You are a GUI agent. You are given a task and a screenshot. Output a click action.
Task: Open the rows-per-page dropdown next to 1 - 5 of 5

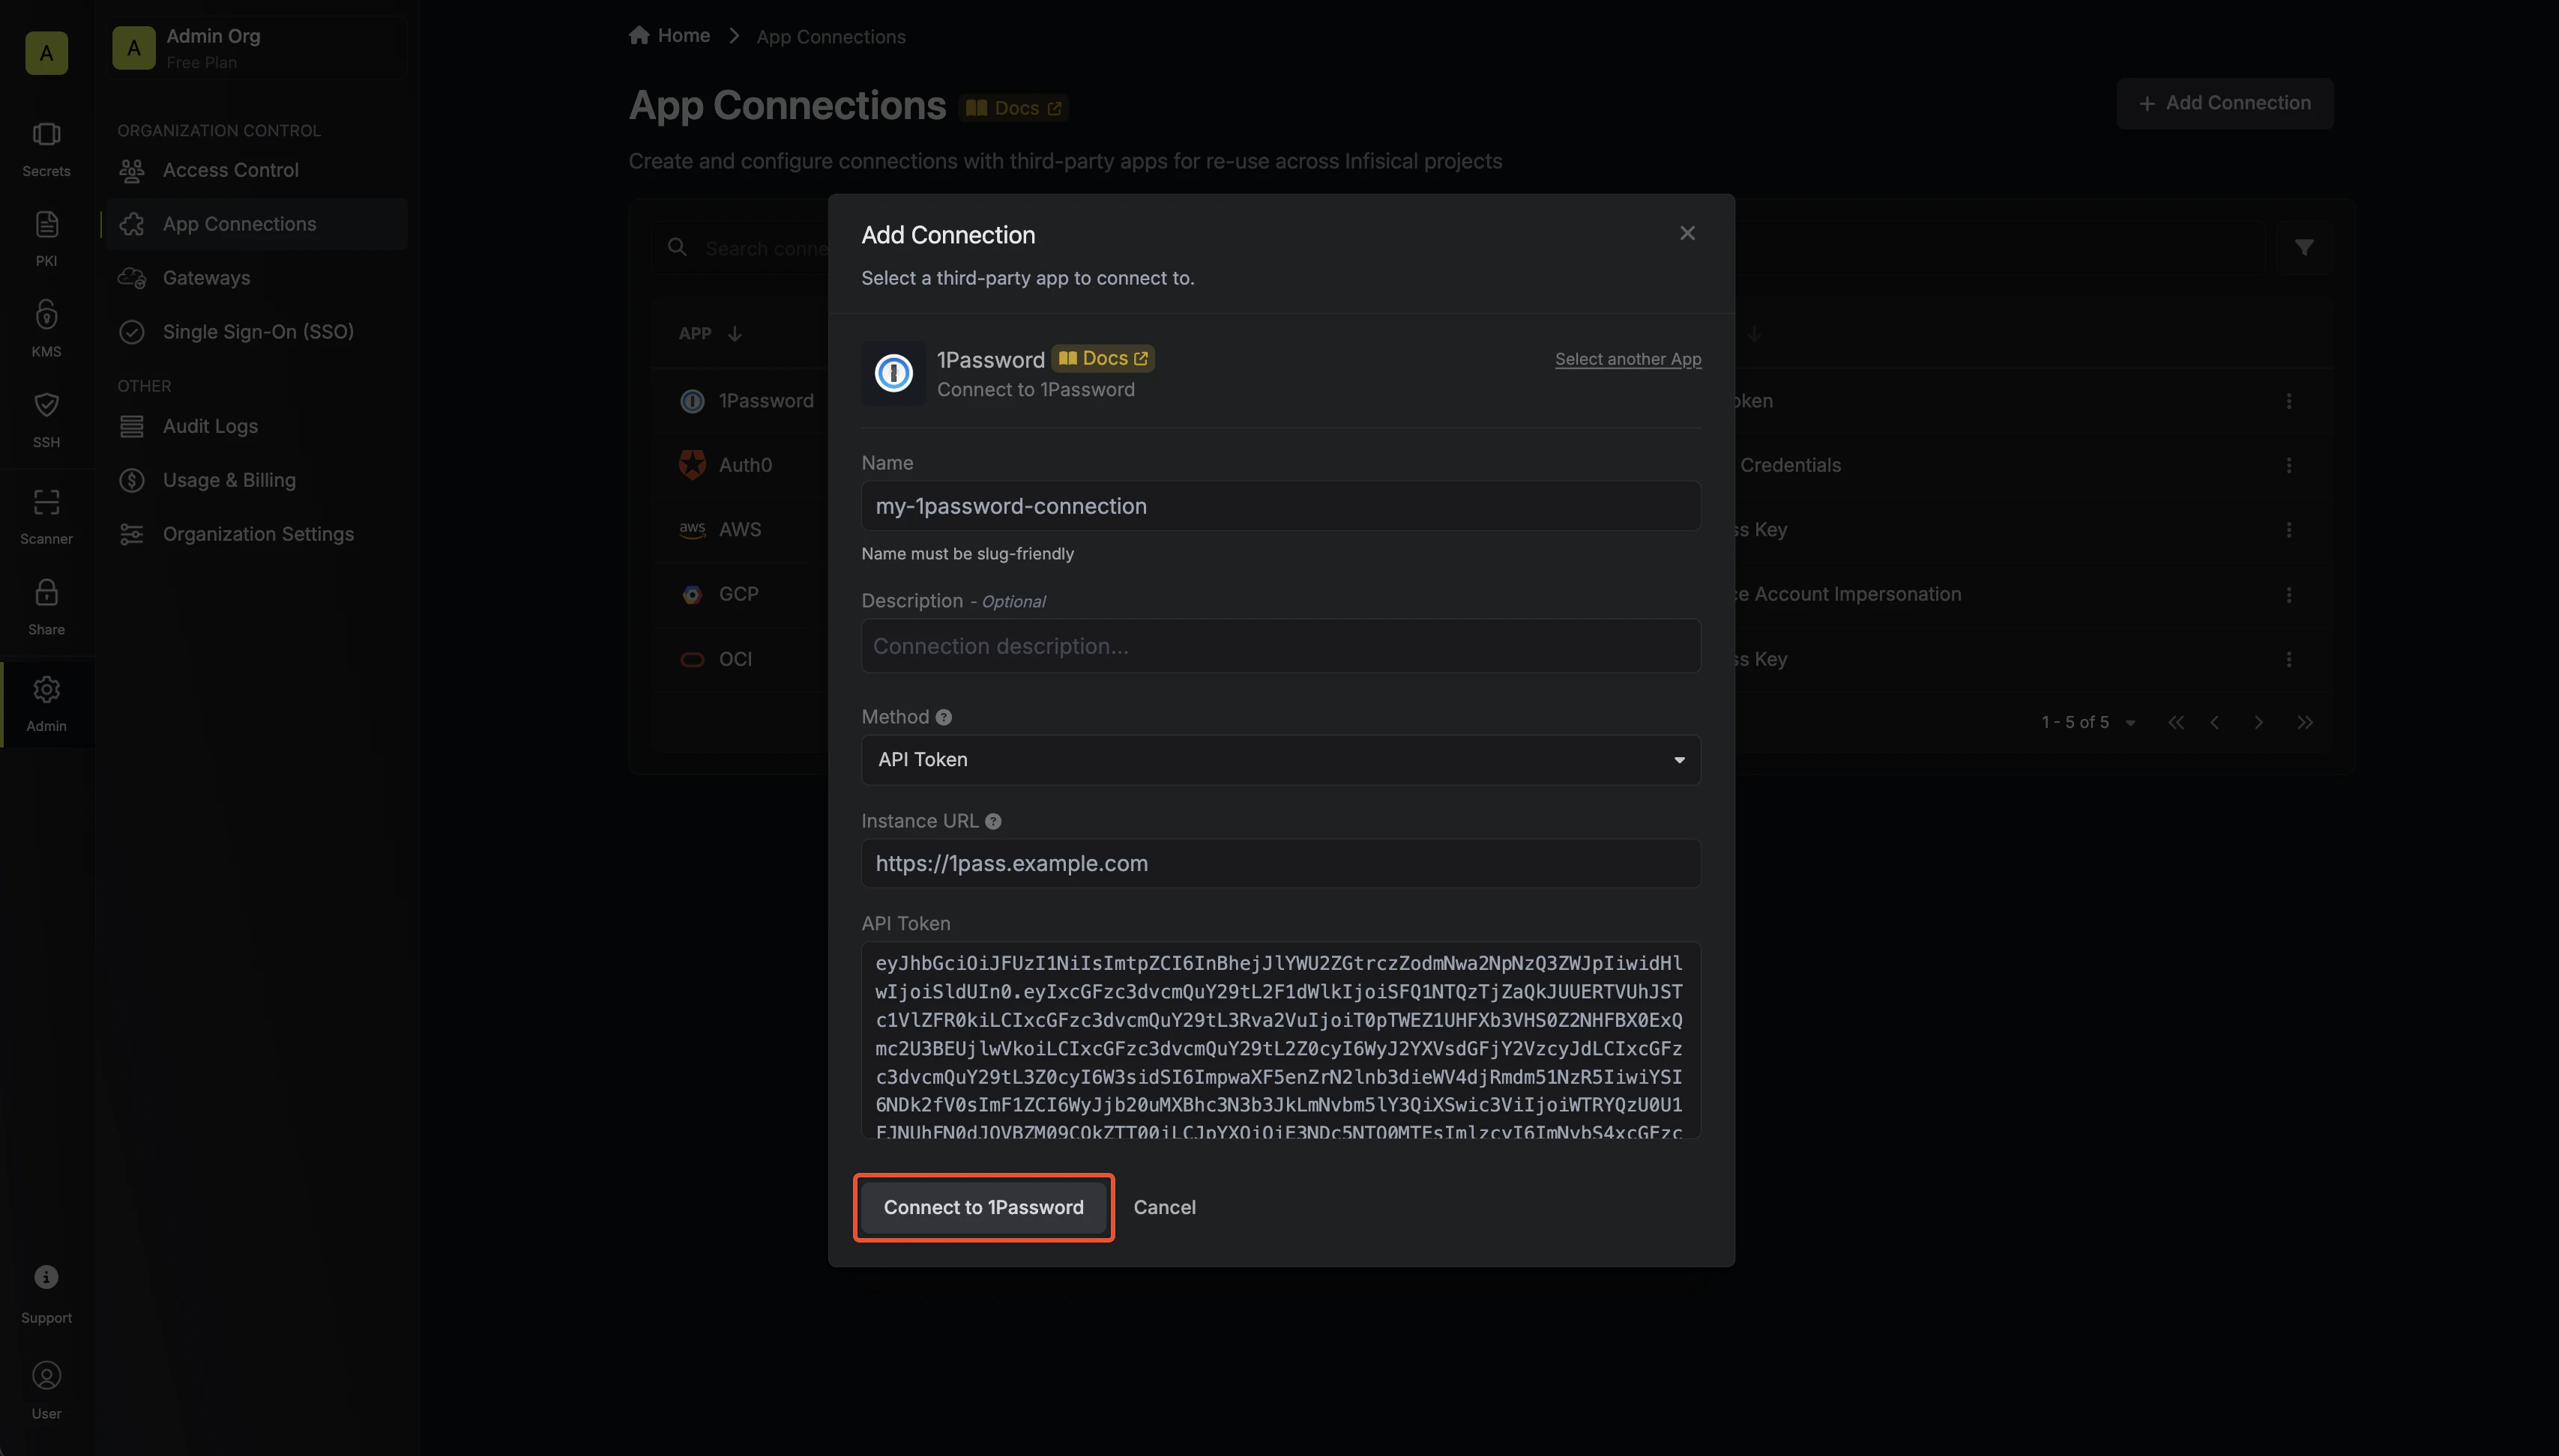pyautogui.click(x=2130, y=723)
